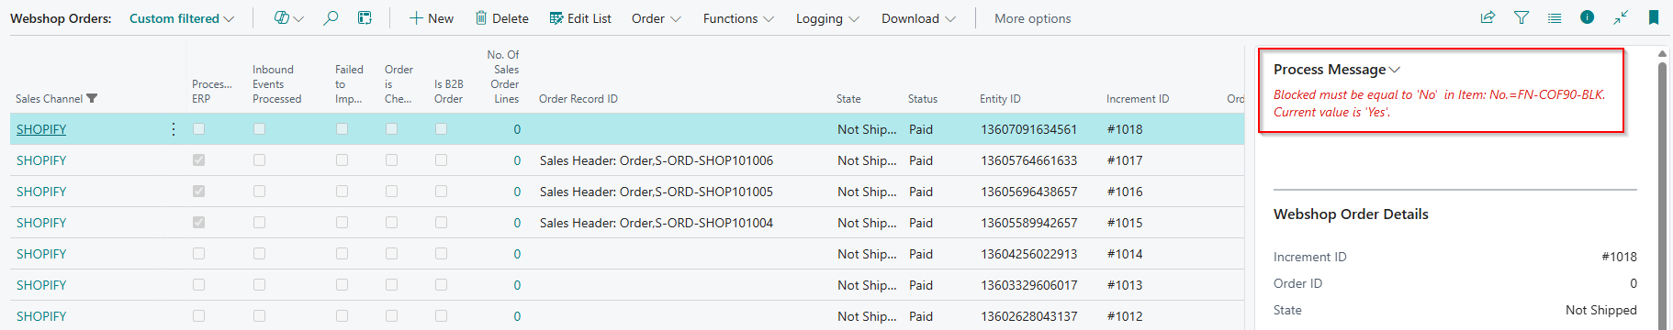Toggle Inbound Events Processed for order #1018
This screenshot has width=1673, height=330.
pos(259,129)
